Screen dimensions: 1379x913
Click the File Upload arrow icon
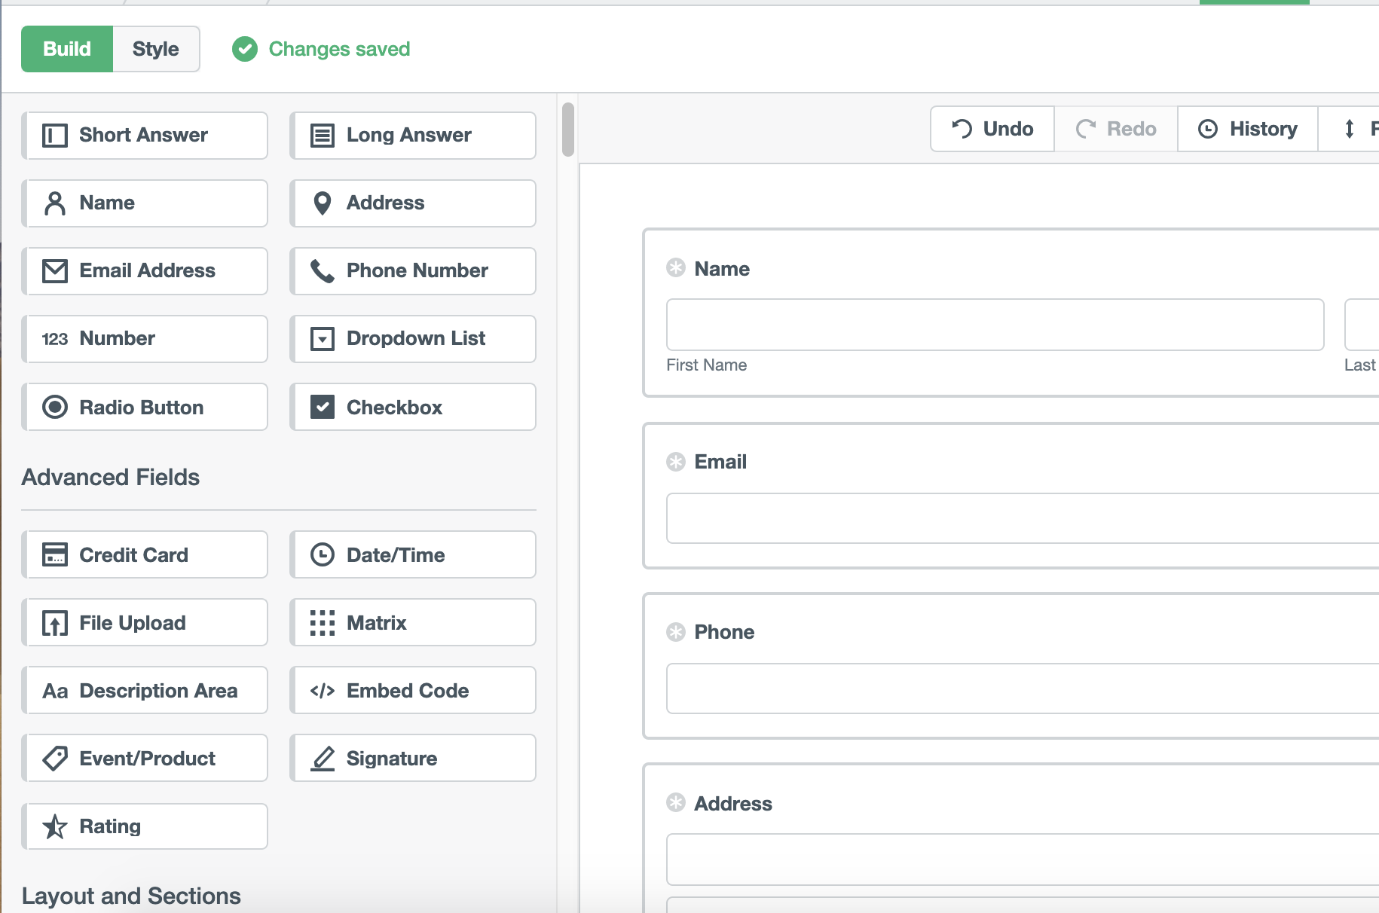coord(54,622)
